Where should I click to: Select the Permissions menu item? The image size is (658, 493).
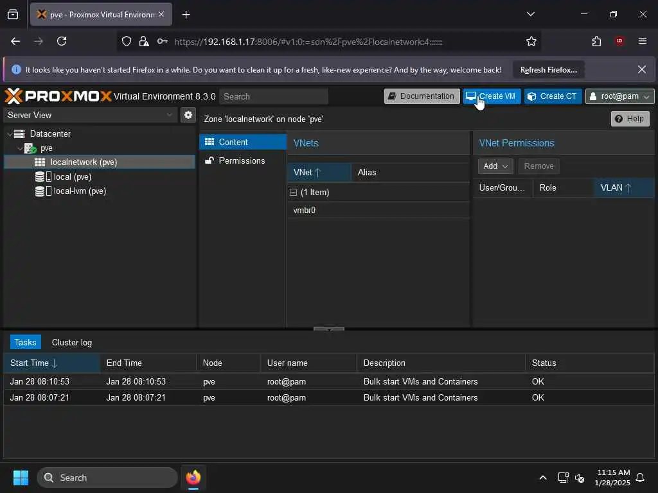click(x=242, y=160)
